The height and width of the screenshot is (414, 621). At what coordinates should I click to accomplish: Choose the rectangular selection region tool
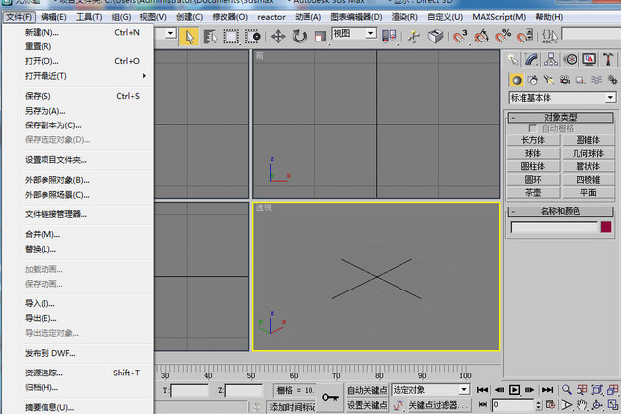(x=231, y=37)
